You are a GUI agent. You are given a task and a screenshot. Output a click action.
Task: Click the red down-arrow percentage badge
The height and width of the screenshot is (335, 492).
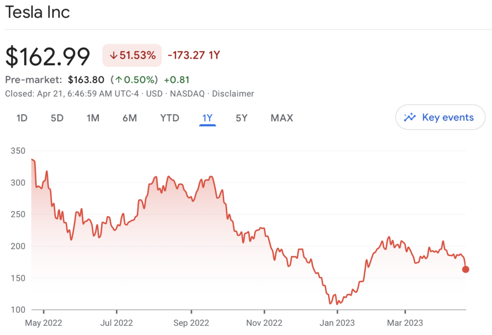pyautogui.click(x=132, y=56)
